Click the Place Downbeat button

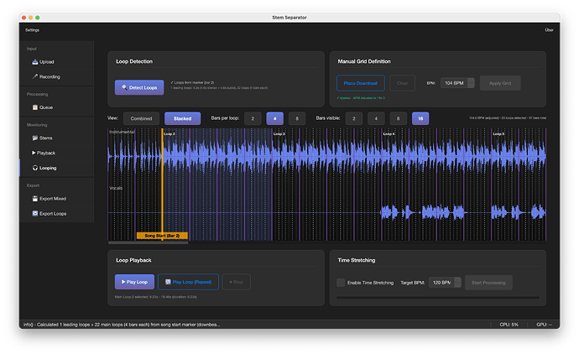point(360,83)
